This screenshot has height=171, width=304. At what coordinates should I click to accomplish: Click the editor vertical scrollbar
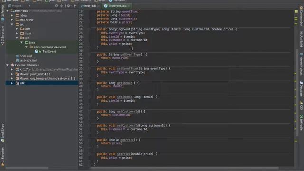pyautogui.click(x=297, y=93)
